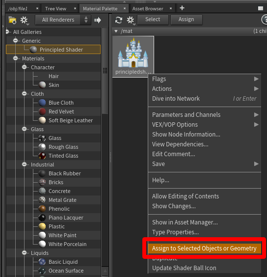Screen dimensions: 267x277
Task: Open the Flags submenu
Action: point(205,79)
